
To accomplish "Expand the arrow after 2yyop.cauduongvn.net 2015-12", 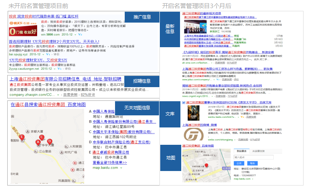I will click(x=54, y=69).
